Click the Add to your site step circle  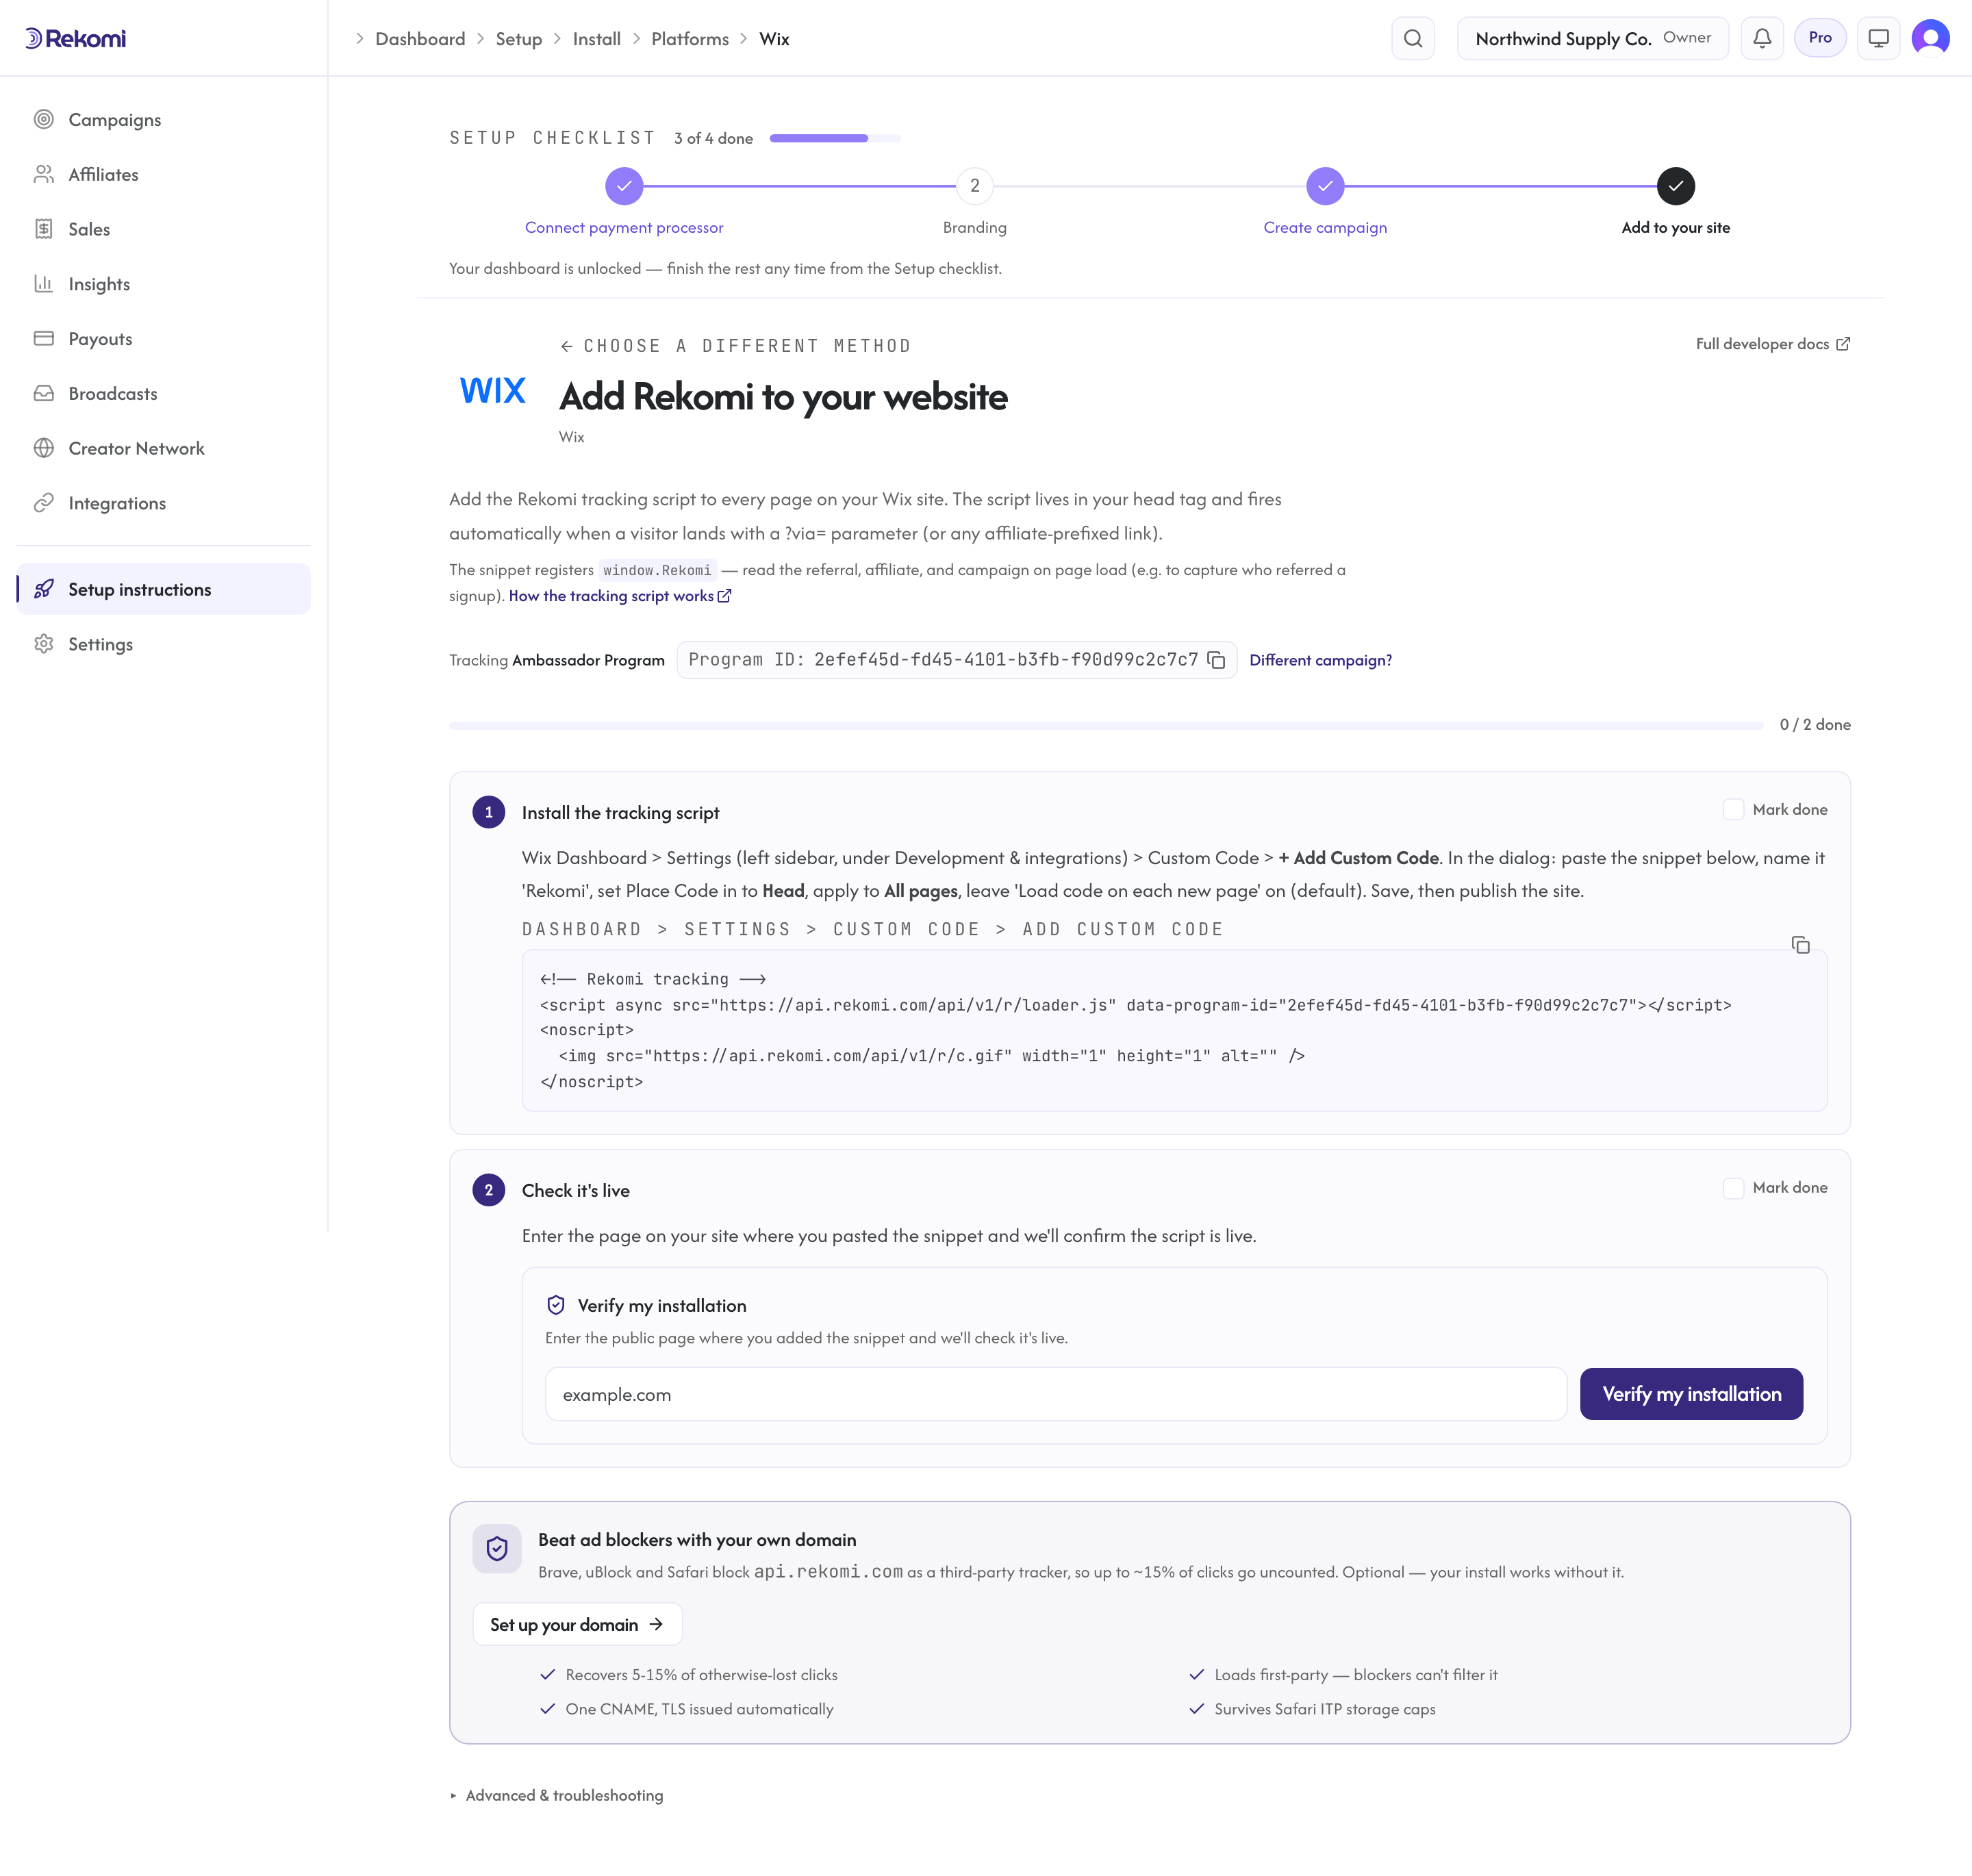[x=1675, y=186]
